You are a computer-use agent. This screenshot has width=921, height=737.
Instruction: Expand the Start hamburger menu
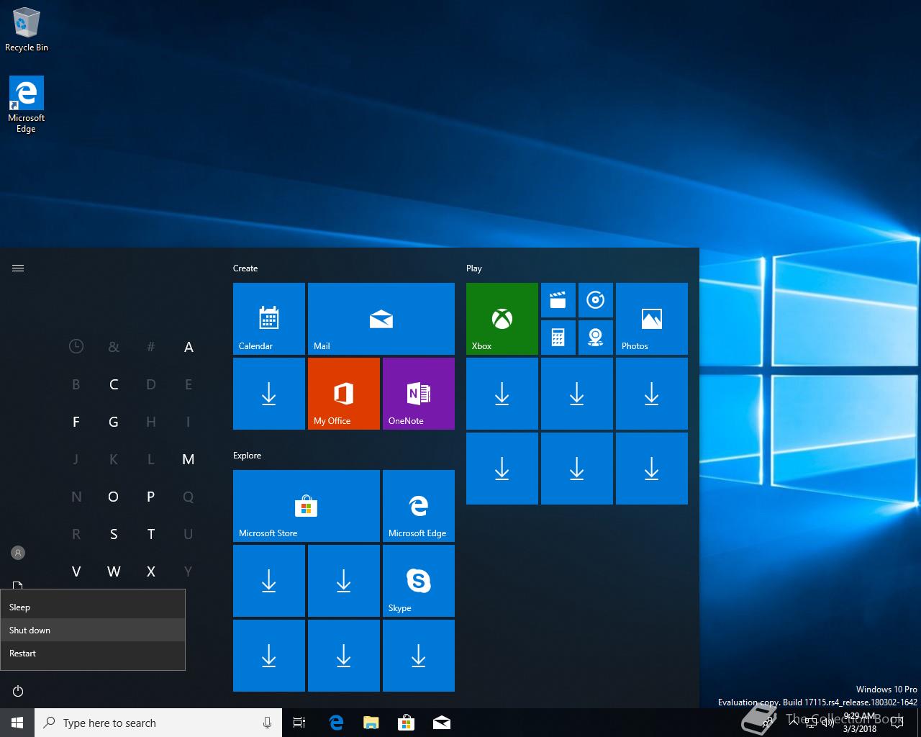click(18, 268)
